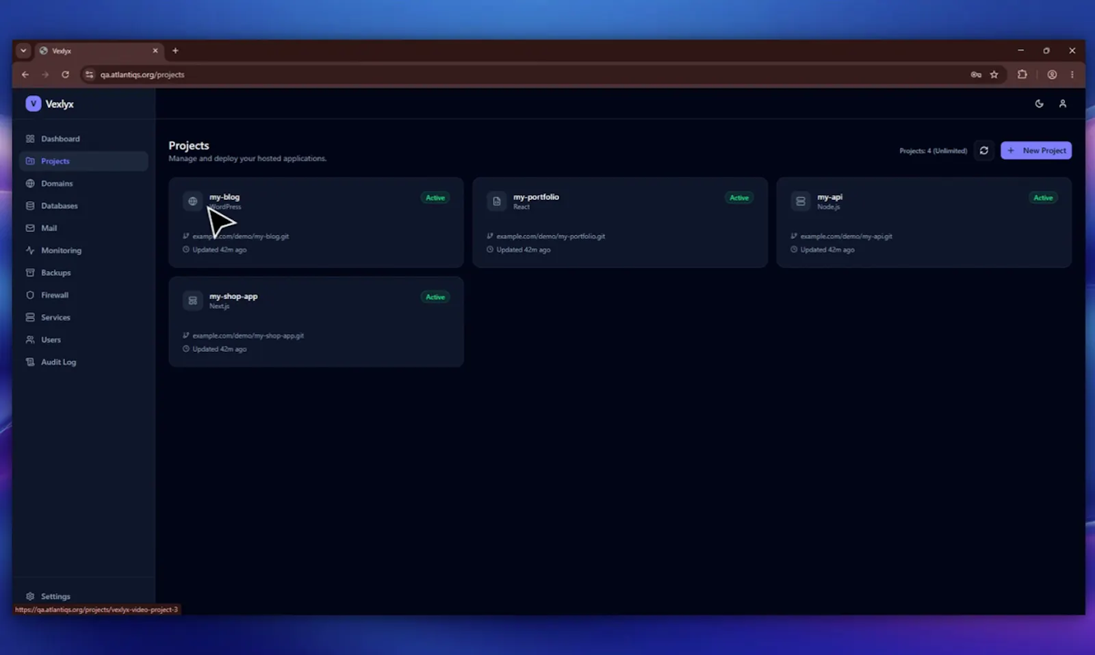Click the Vexlyx logo icon

pos(33,103)
